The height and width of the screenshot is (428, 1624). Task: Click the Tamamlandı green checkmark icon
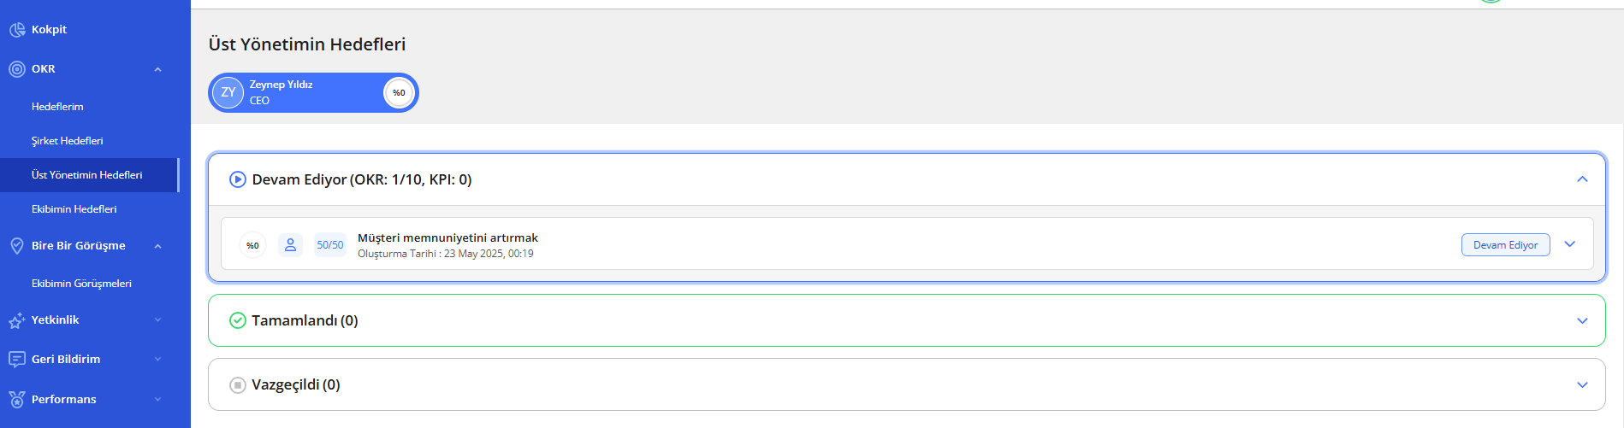click(238, 320)
